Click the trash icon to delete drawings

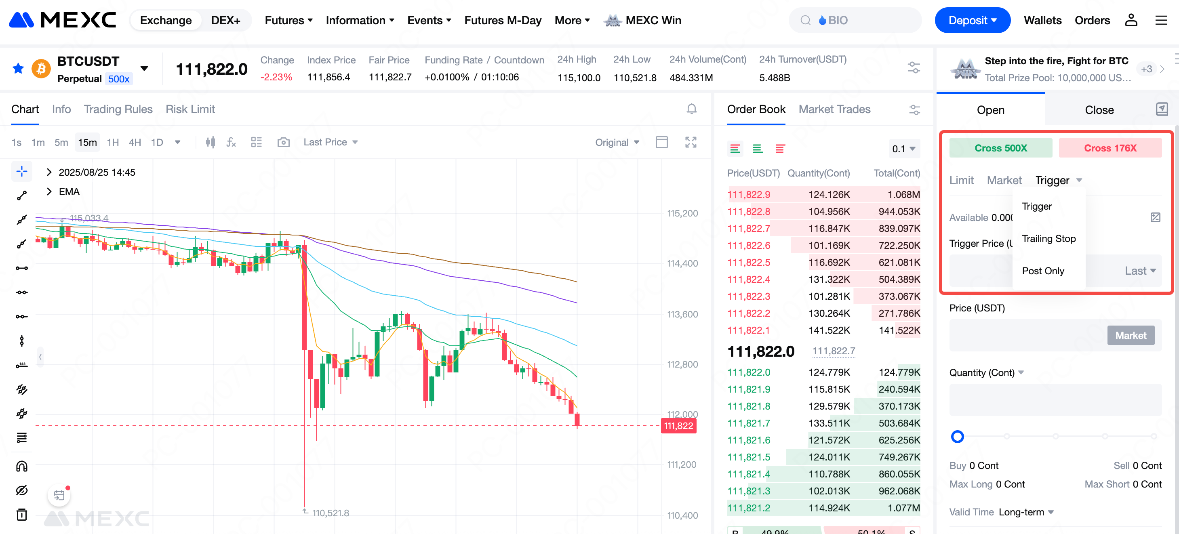tap(21, 515)
